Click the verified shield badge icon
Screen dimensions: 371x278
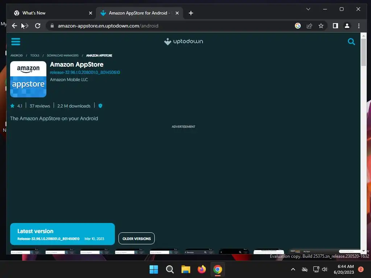pyautogui.click(x=100, y=106)
